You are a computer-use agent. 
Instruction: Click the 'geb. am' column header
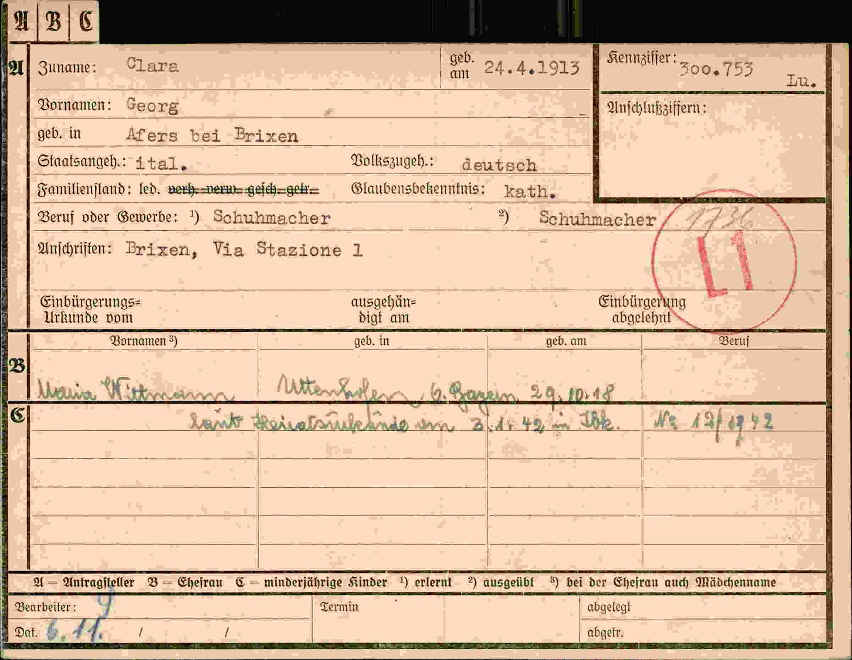[566, 341]
